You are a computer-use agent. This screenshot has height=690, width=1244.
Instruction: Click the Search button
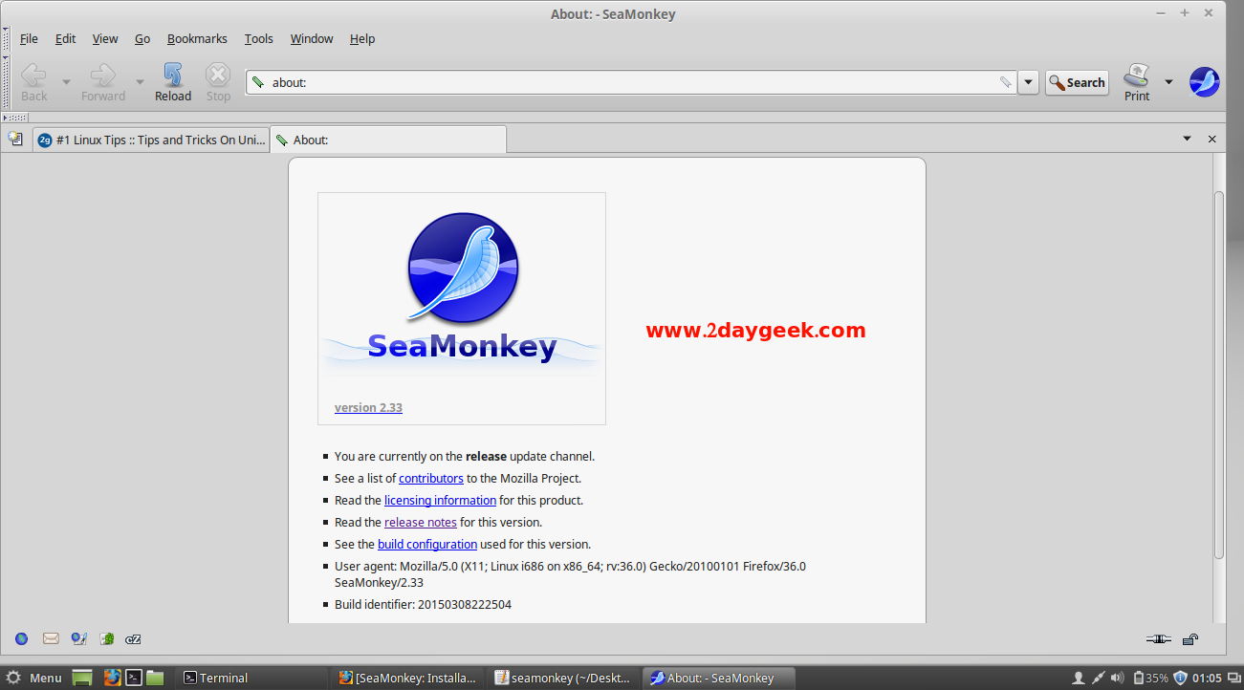(x=1077, y=82)
